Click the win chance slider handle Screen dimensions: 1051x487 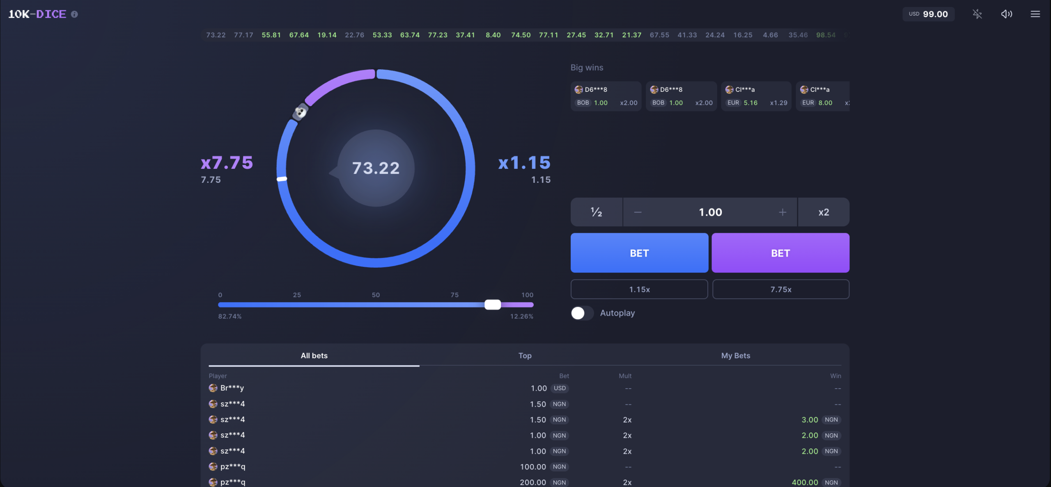pyautogui.click(x=492, y=305)
